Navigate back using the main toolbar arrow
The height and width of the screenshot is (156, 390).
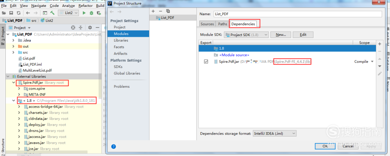(x=28, y=13)
